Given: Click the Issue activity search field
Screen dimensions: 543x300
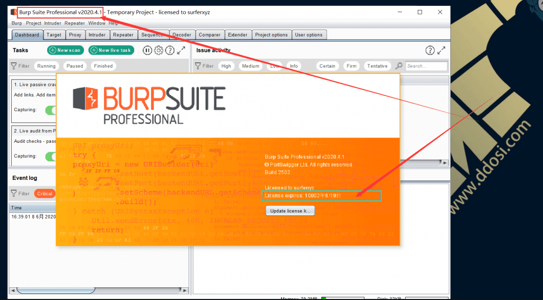Looking at the screenshot, I should [426, 66].
